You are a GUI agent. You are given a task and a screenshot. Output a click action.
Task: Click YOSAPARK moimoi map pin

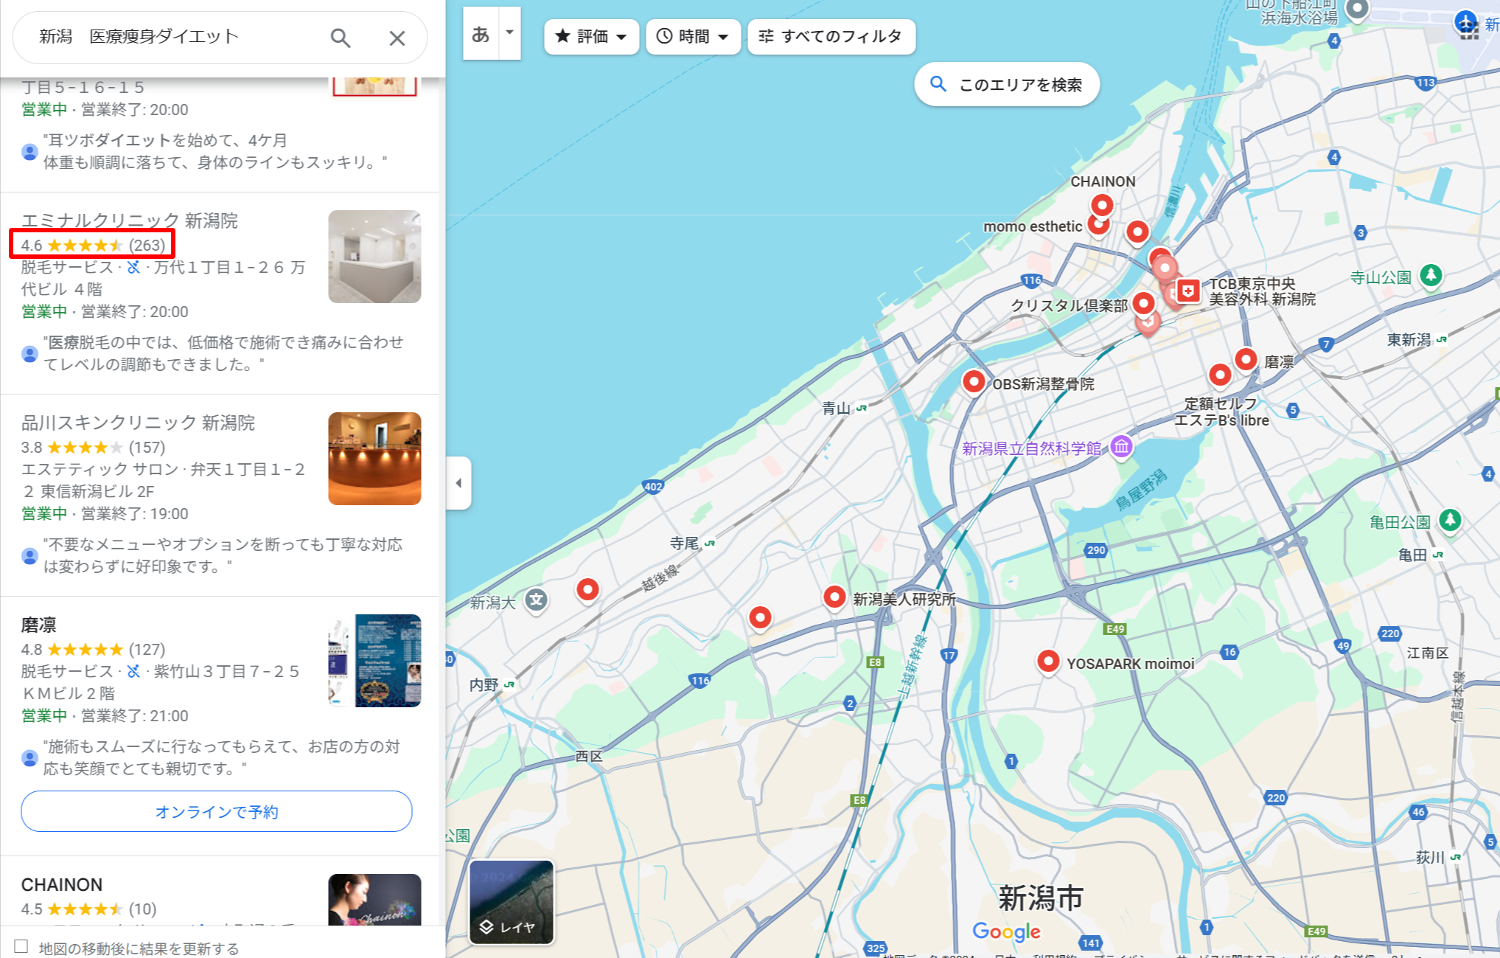pyautogui.click(x=1047, y=662)
